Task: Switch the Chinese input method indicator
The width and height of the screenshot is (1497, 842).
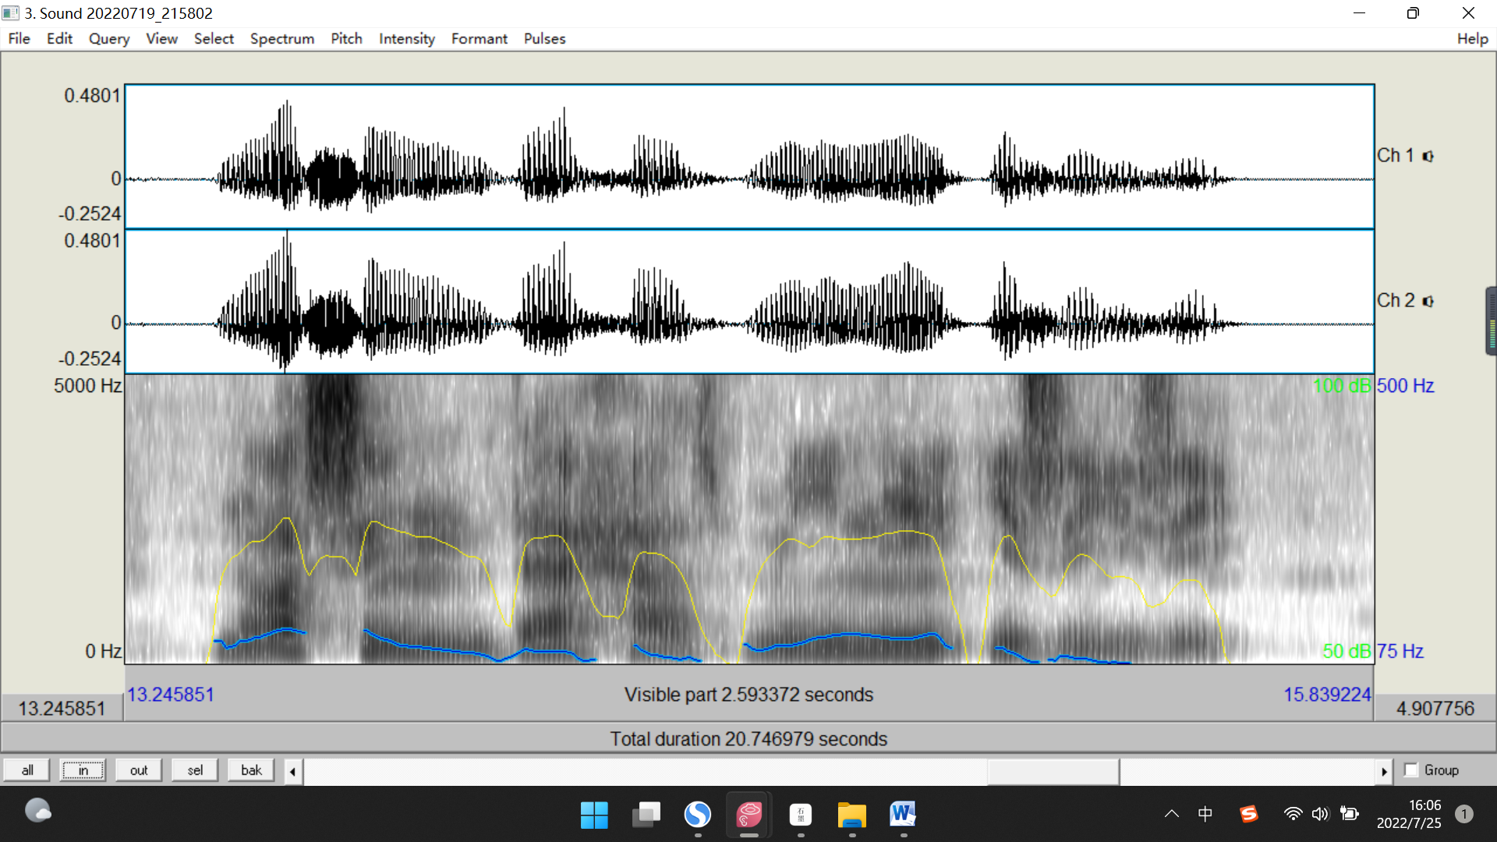Action: pos(1205,814)
